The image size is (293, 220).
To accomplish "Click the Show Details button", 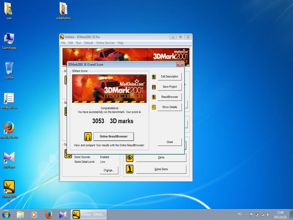I will coord(170,107).
